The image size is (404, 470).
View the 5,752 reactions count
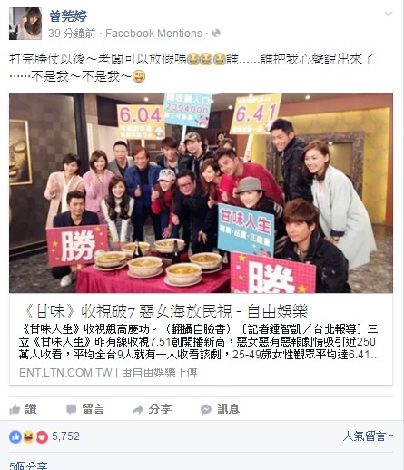(x=65, y=436)
